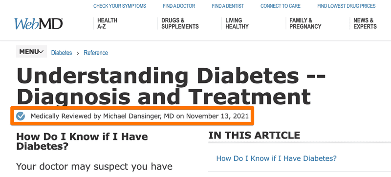391x177 pixels.
Task: Click the Diabetes breadcrumb link
Action: pos(62,53)
